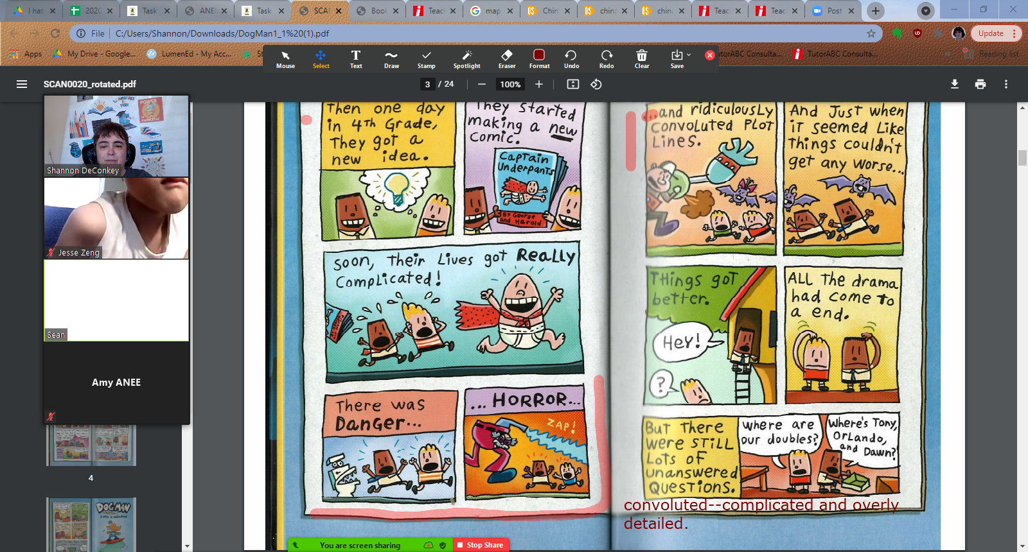Toggle the PDF sidebar menu
1028x552 pixels.
click(22, 84)
